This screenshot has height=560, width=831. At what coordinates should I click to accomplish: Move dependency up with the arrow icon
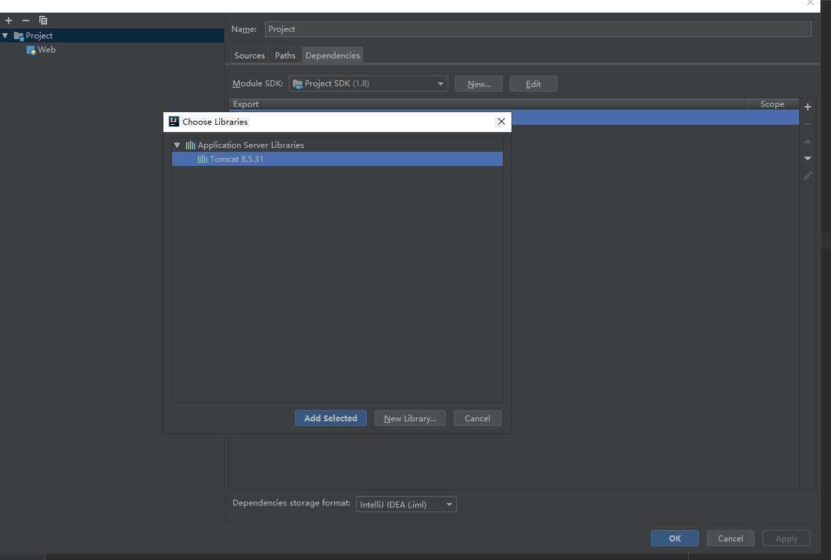click(x=808, y=141)
